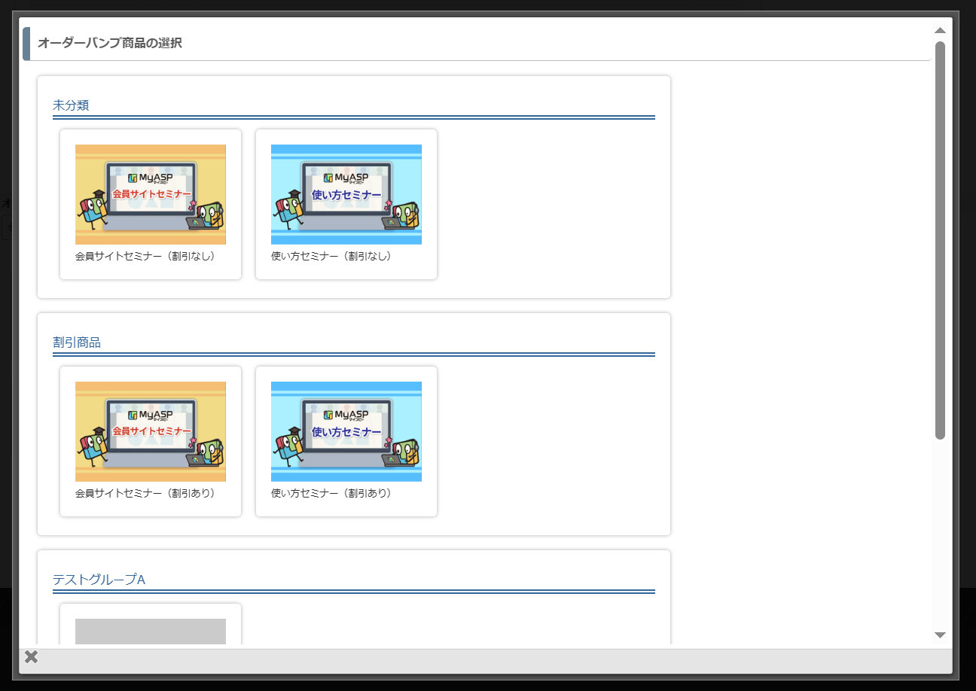Viewport: 976px width, 691px height.
Task: Close the dialog with the X icon
Action: coord(31,657)
